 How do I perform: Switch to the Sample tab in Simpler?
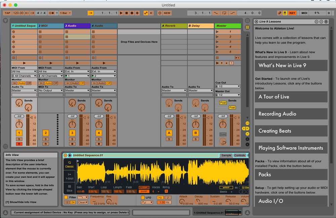tap(226, 155)
